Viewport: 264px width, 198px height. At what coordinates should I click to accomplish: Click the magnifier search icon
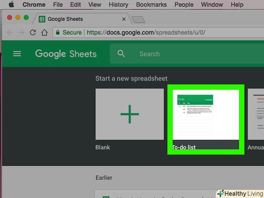tap(121, 54)
